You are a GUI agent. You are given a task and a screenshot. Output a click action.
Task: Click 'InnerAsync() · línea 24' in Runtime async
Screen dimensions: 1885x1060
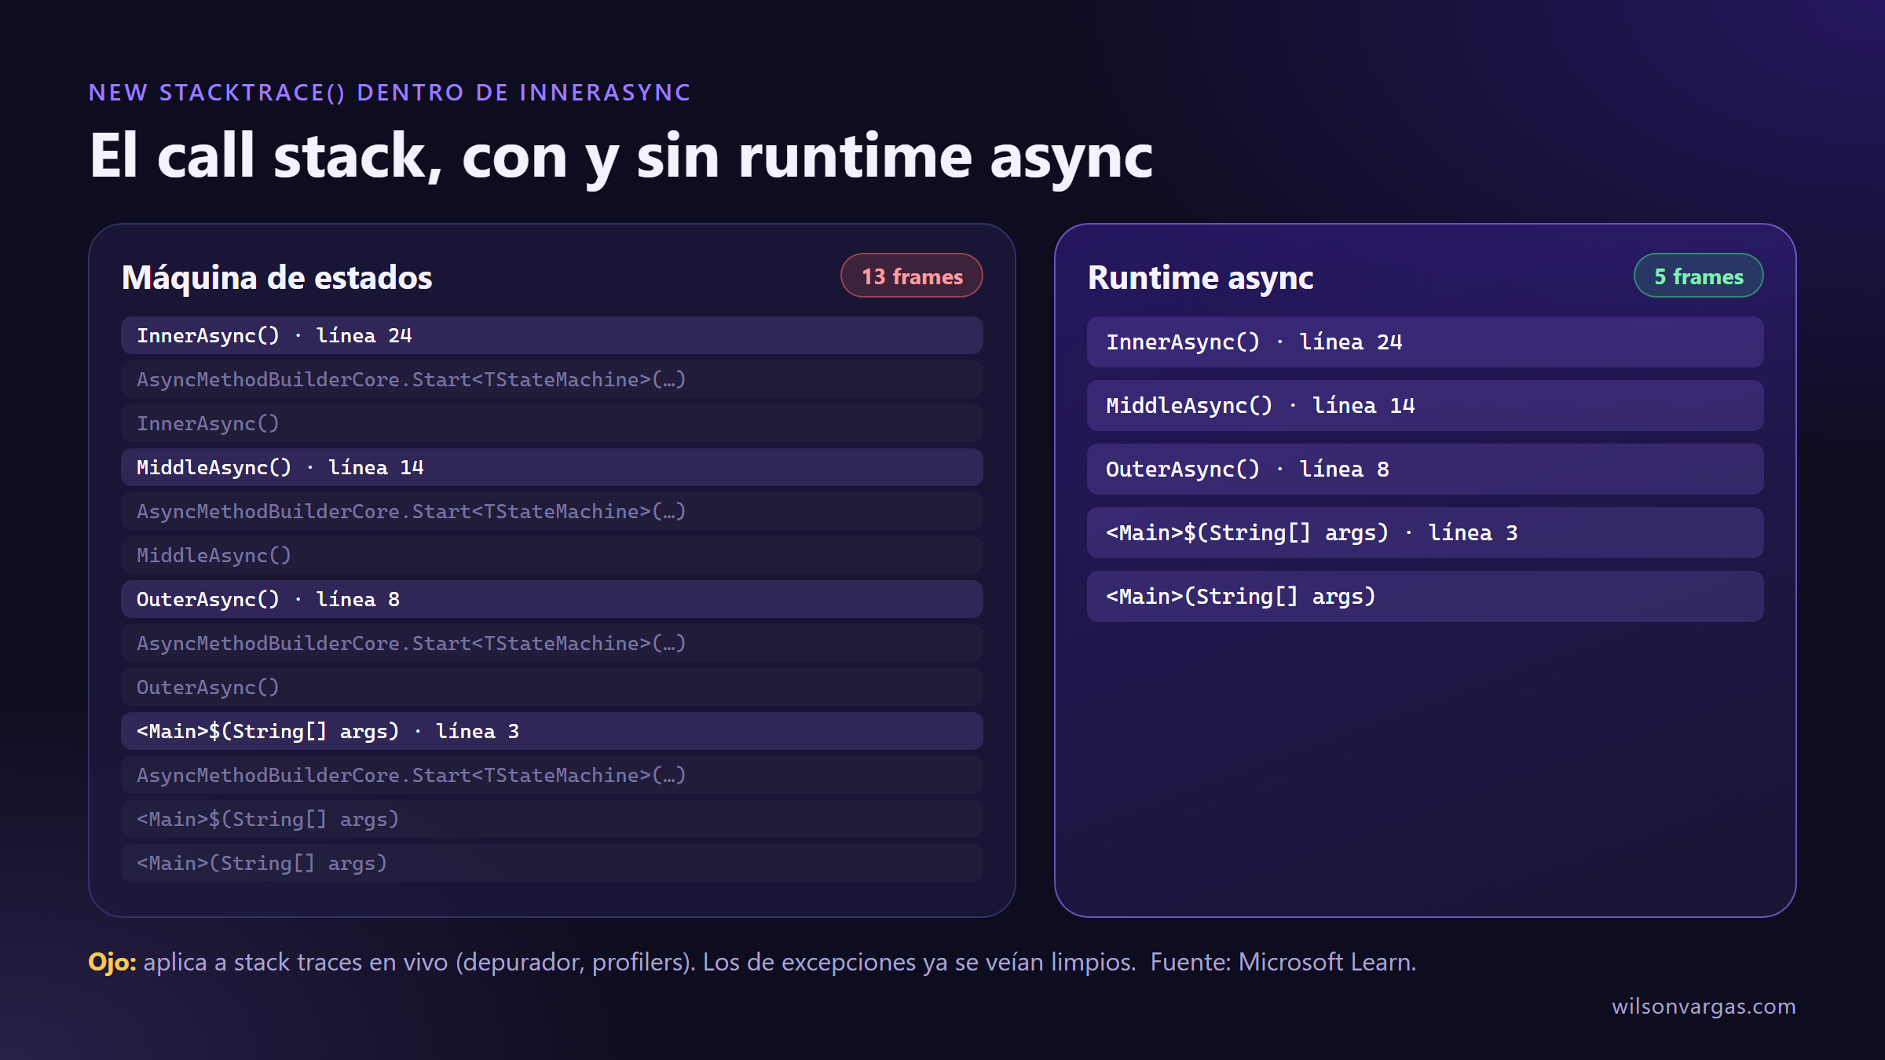point(1425,342)
